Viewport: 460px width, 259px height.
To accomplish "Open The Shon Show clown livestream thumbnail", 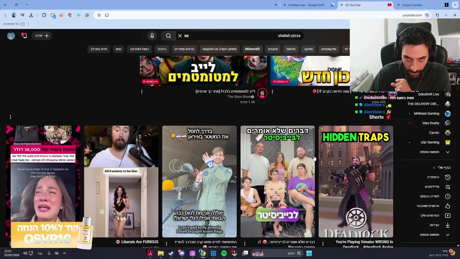I will (203, 71).
